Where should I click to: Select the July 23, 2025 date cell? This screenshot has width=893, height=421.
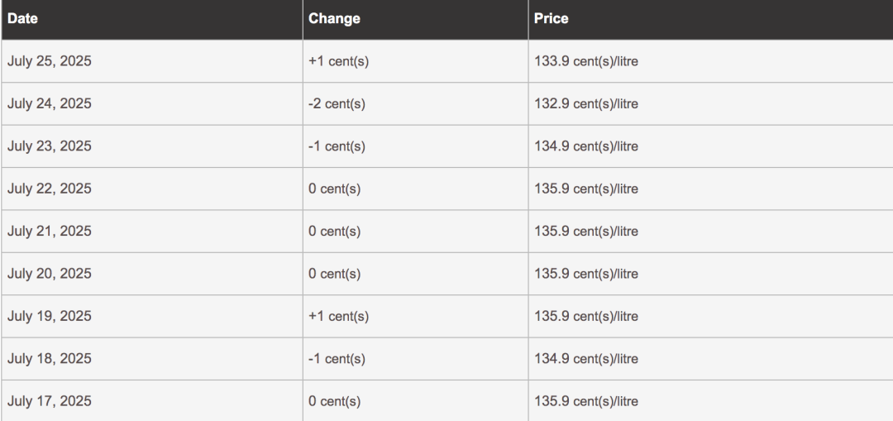[x=152, y=146]
